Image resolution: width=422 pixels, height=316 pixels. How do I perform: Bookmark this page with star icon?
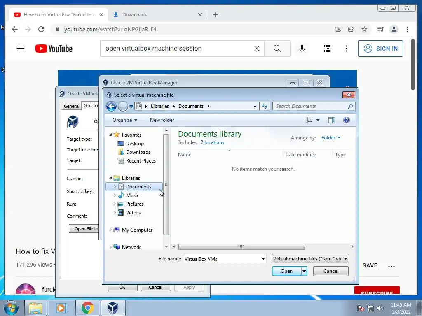pyautogui.click(x=364, y=29)
